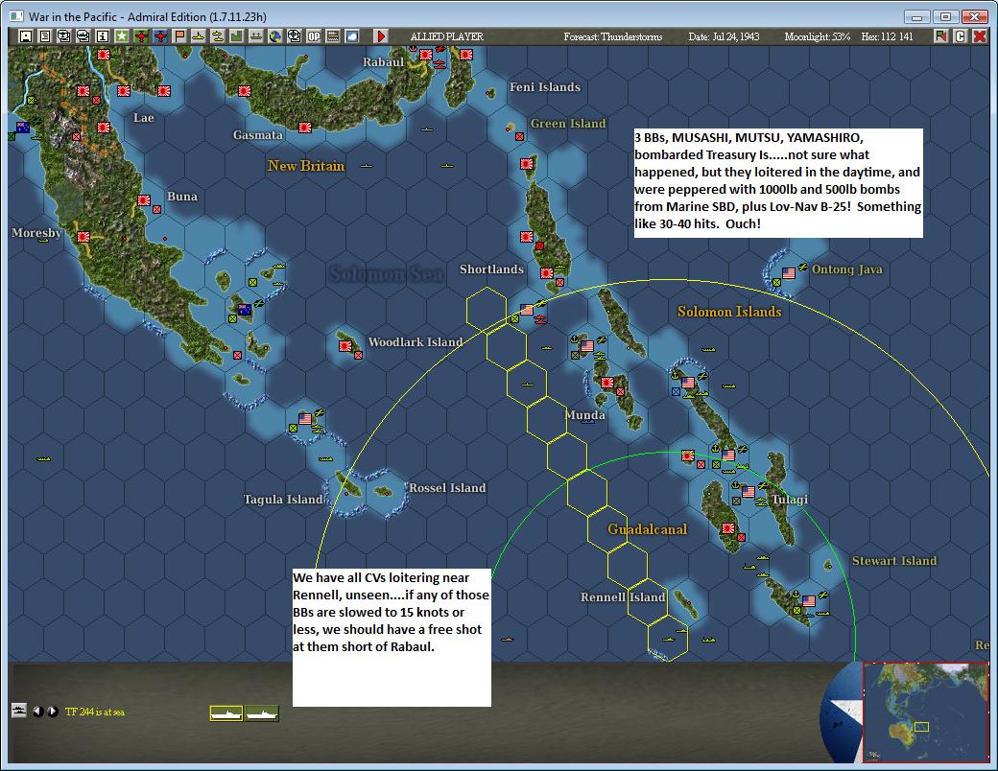Click the 'Hex: 112 141' status text
The image size is (998, 771).
tap(888, 36)
